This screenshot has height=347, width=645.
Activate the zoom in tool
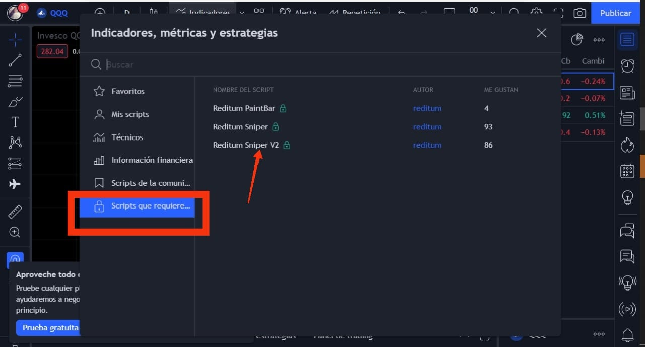click(x=15, y=232)
